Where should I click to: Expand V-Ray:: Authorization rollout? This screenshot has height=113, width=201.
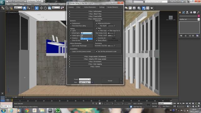(95, 11)
